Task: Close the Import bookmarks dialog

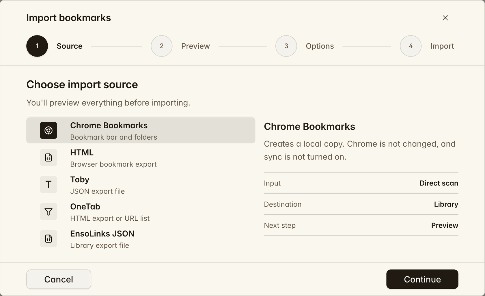Action: pos(445,18)
